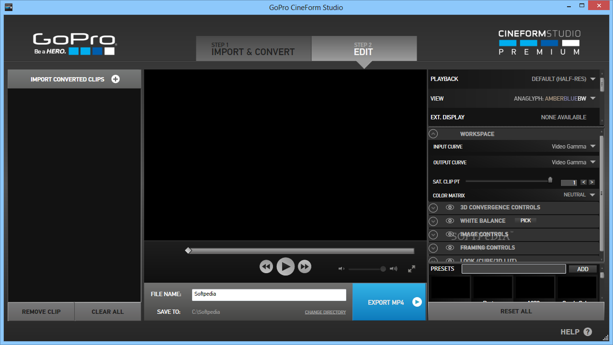Click the Ext. Display None Available value
This screenshot has width=613, height=345.
[x=564, y=117]
